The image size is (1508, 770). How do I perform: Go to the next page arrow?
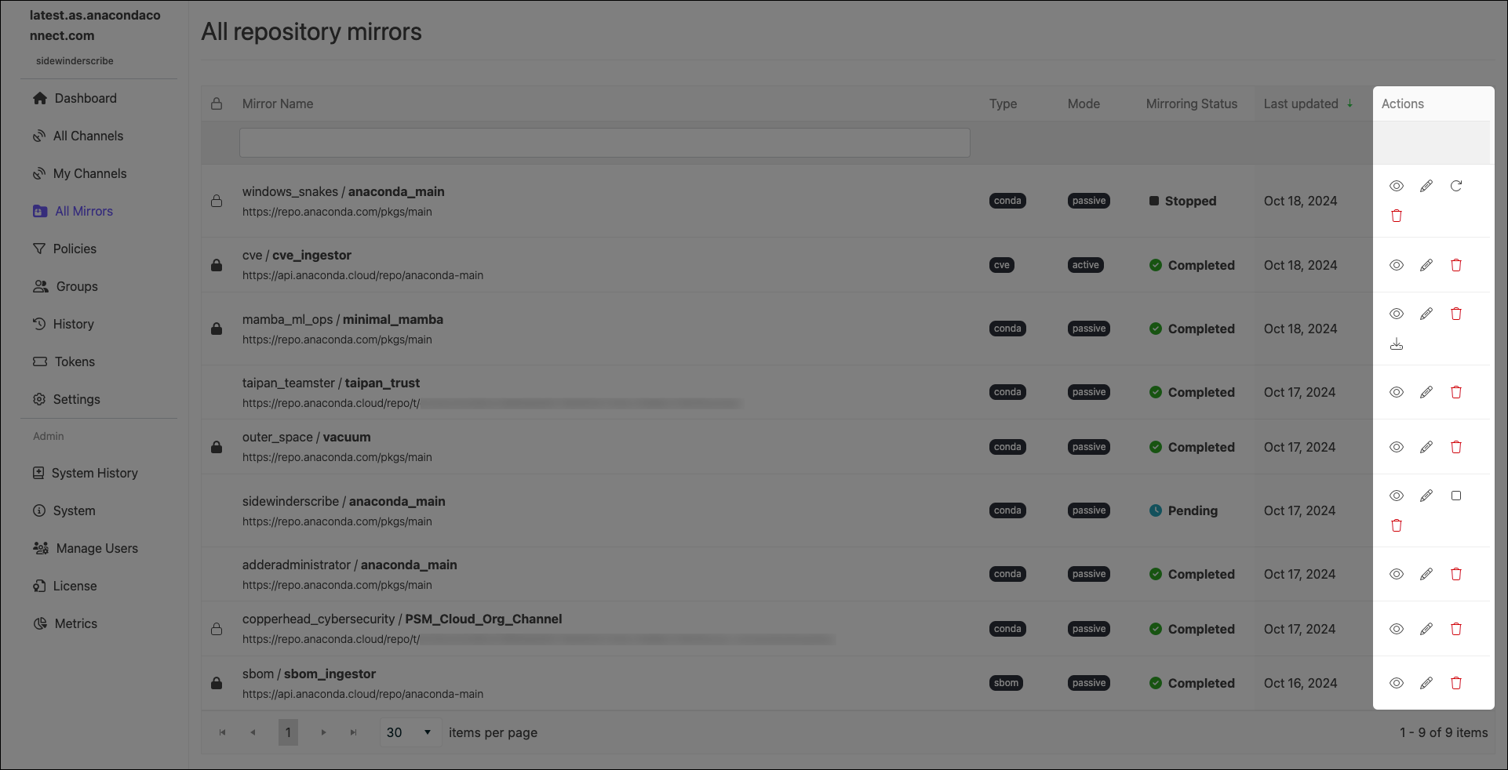323,732
